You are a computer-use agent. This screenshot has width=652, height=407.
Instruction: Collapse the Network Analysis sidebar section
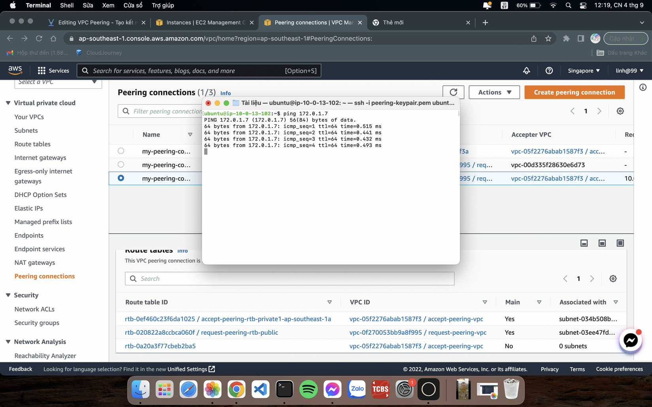8,342
